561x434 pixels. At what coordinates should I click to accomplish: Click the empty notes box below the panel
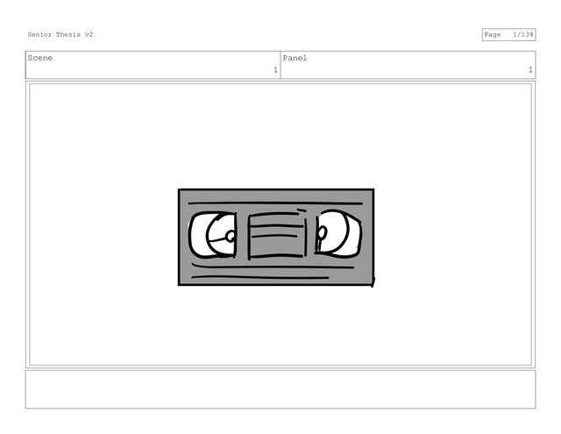(280, 389)
